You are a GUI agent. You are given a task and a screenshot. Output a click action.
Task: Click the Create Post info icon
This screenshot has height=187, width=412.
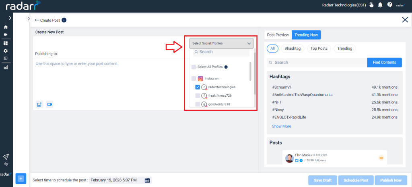pyautogui.click(x=64, y=20)
